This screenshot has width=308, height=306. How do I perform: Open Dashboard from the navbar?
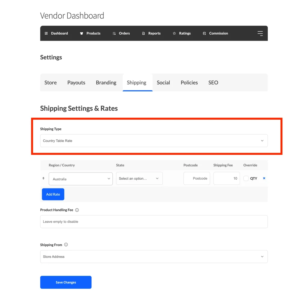tap(56, 33)
